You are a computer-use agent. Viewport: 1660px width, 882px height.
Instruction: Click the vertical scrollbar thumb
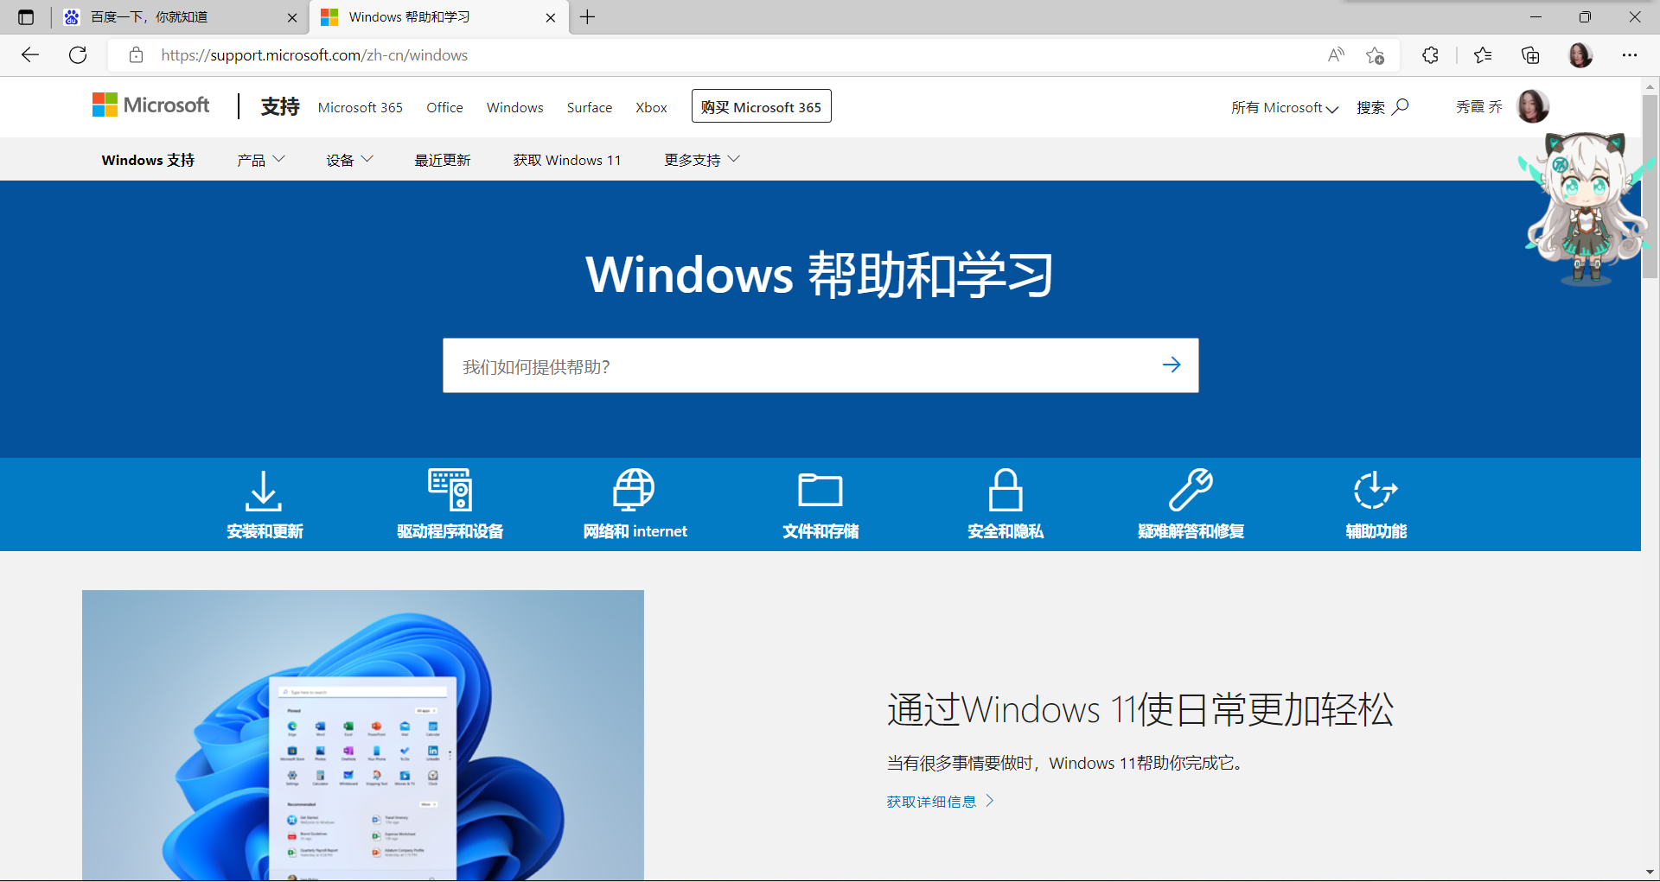tap(1650, 186)
